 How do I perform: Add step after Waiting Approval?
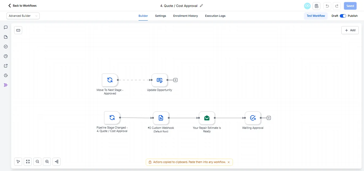[x=269, y=118]
